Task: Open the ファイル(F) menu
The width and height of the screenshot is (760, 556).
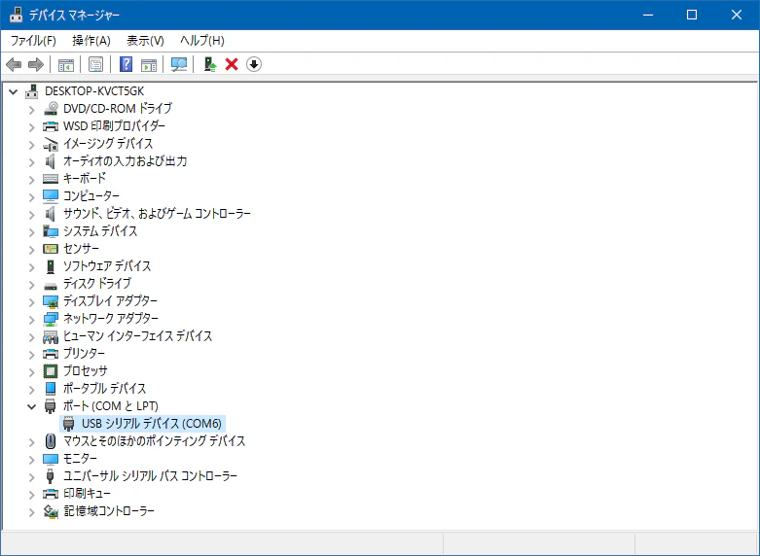Action: point(33,41)
